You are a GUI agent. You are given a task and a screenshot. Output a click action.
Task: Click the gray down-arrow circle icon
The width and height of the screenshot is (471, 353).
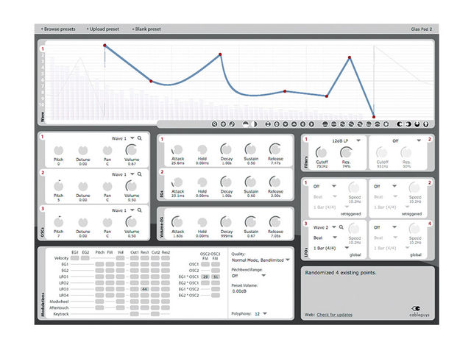(286, 124)
